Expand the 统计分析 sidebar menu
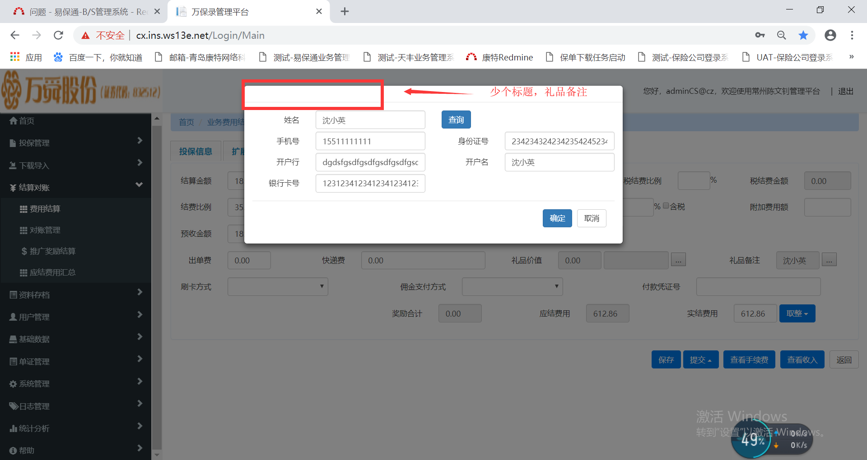This screenshot has height=460, width=867. [75, 428]
